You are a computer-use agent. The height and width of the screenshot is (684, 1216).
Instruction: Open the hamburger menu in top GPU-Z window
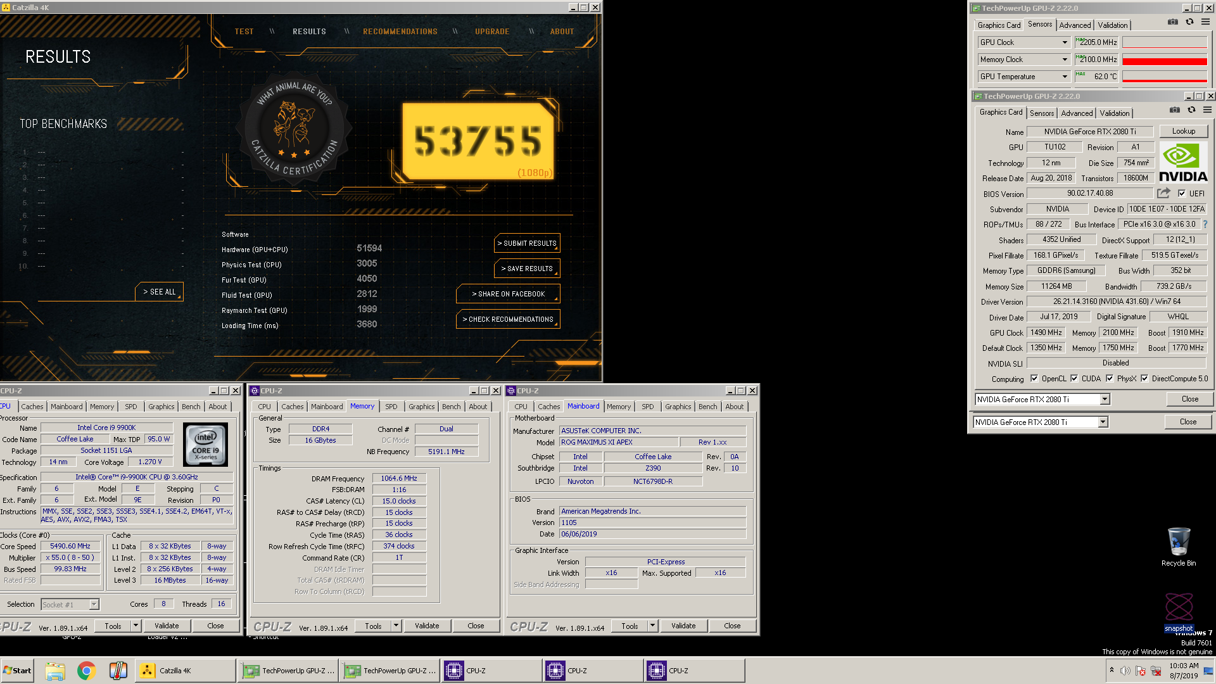[x=1205, y=22]
